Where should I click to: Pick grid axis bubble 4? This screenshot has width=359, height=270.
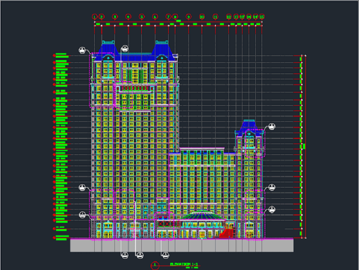point(128,17)
